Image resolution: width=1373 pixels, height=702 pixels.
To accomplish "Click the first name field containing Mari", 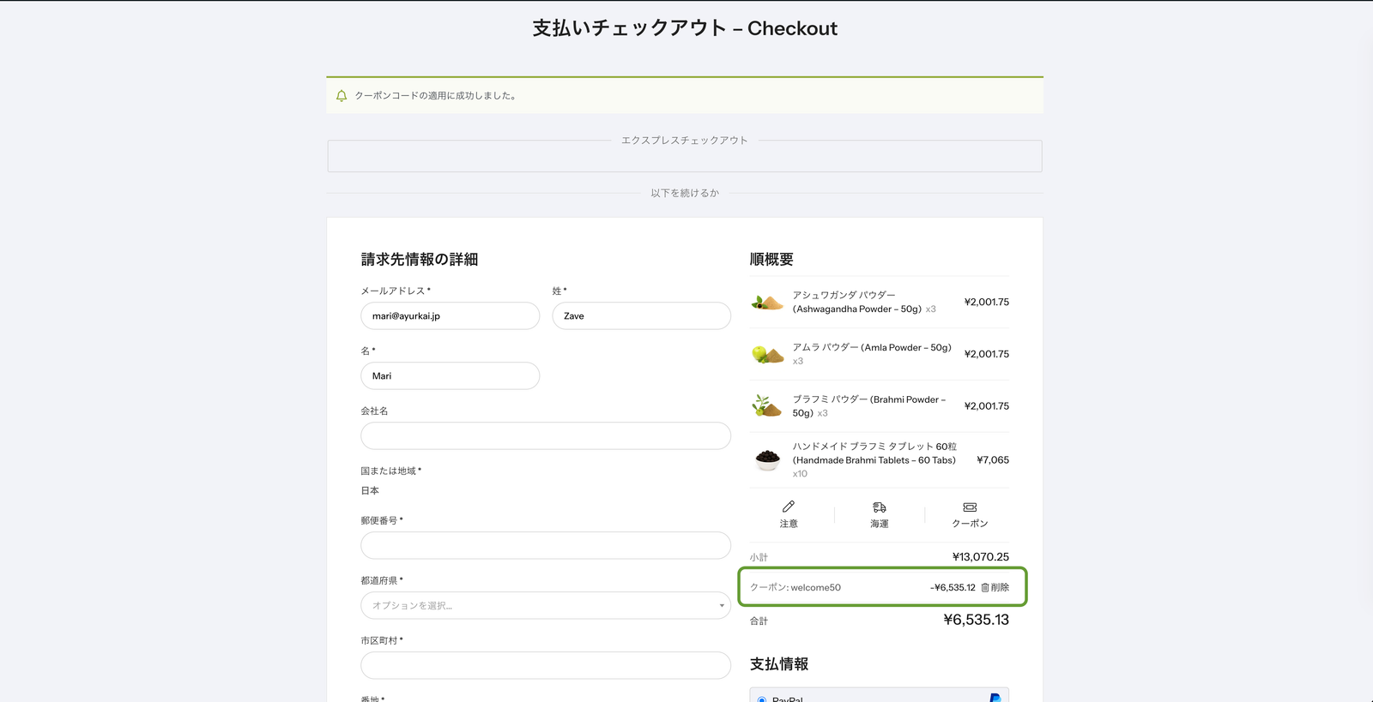I will [x=450, y=376].
